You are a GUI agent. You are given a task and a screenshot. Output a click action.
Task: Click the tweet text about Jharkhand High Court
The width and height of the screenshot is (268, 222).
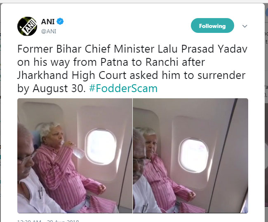tap(132, 69)
